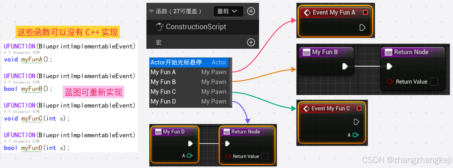Click the ConstructionScript function f icon
Screen dimensions: 453x168
coord(160,27)
